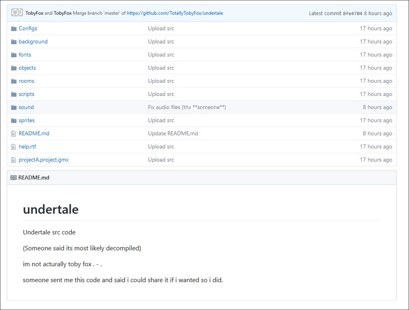Click folder icon beside rooms
The height and width of the screenshot is (310, 409).
click(x=14, y=81)
